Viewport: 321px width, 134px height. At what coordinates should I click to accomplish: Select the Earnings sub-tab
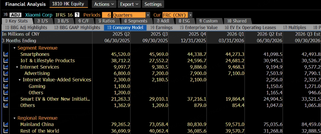162,27
